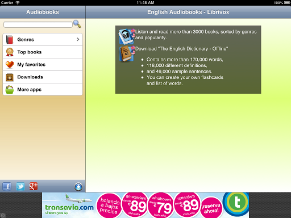Click the 'holanda a bajos precios' bubble
The image size is (291, 218).
click(109, 206)
